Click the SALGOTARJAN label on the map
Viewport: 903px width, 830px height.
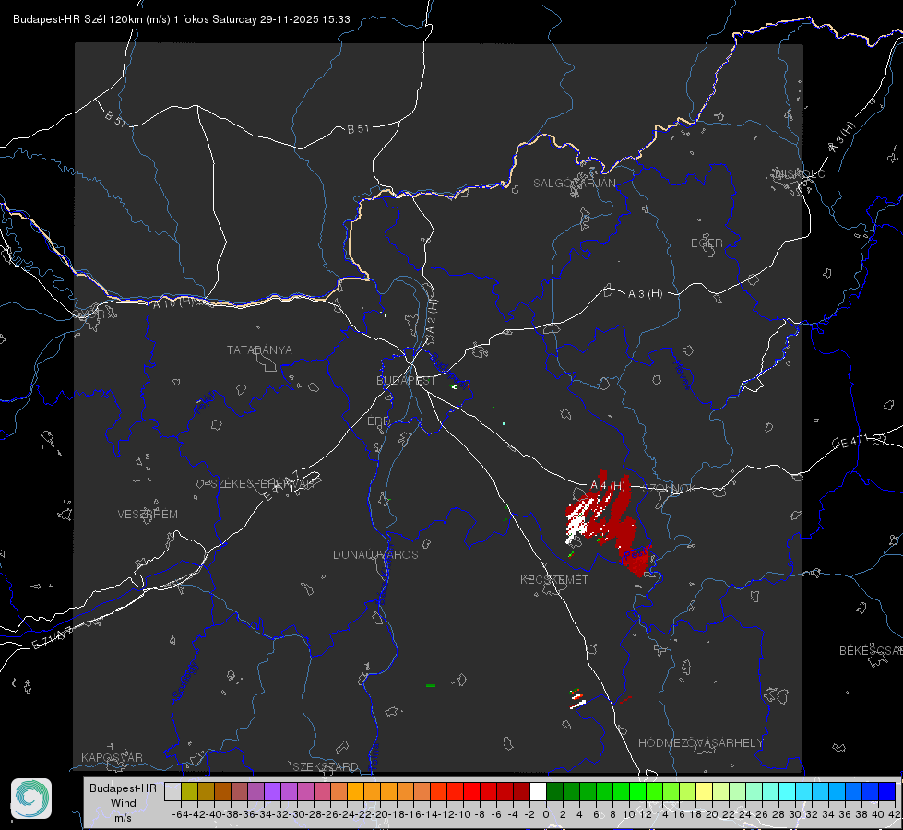coord(574,184)
